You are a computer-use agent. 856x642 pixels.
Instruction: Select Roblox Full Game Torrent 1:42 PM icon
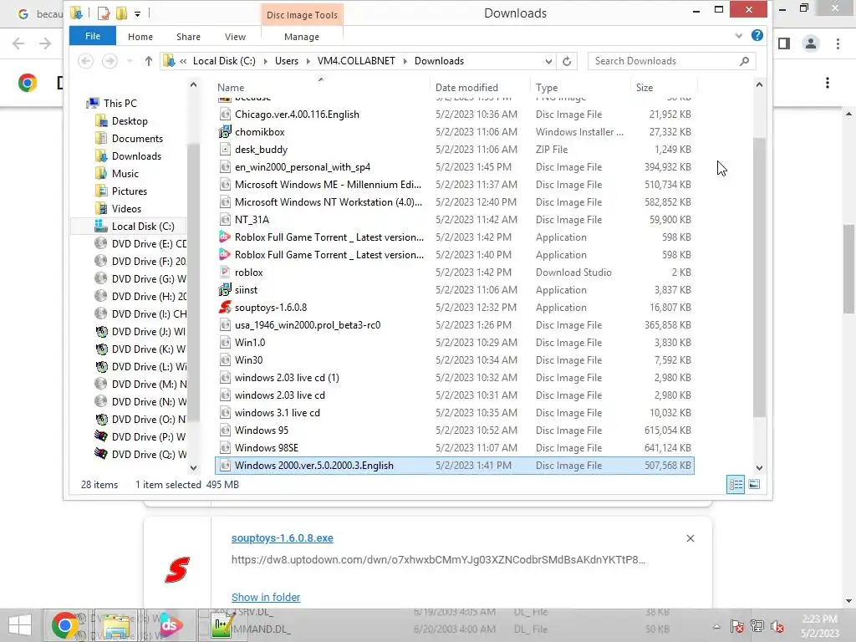tap(225, 237)
